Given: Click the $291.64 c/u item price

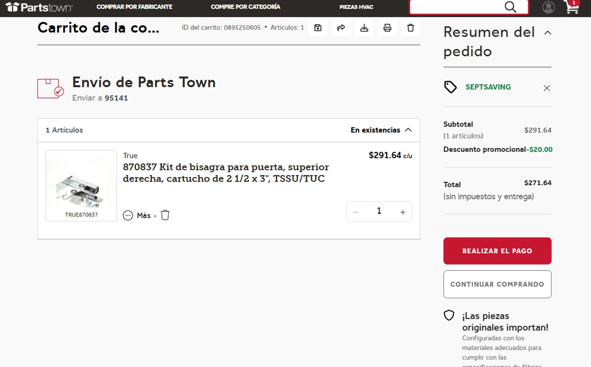Looking at the screenshot, I should pyautogui.click(x=390, y=155).
